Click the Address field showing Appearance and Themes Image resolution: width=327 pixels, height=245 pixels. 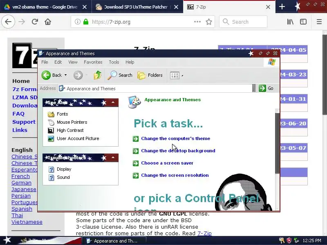point(155,89)
